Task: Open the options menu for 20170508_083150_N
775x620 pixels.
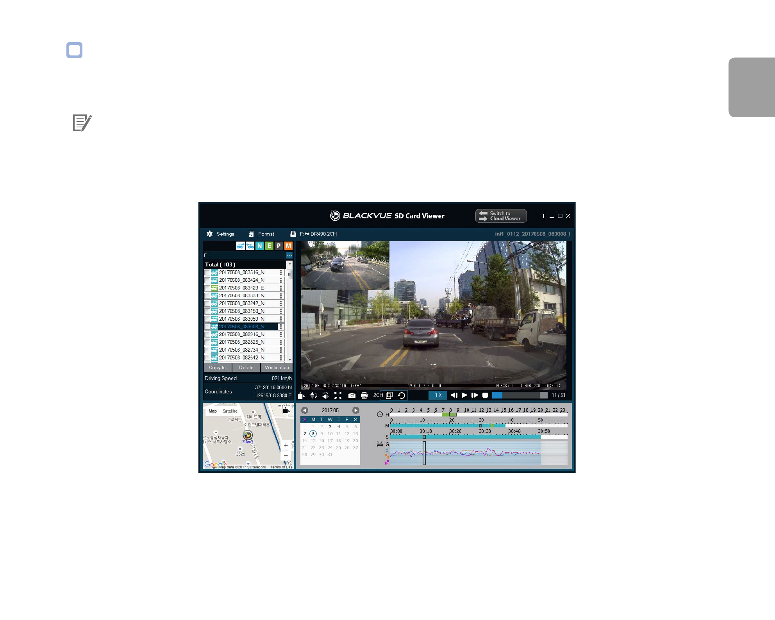Action: point(281,311)
